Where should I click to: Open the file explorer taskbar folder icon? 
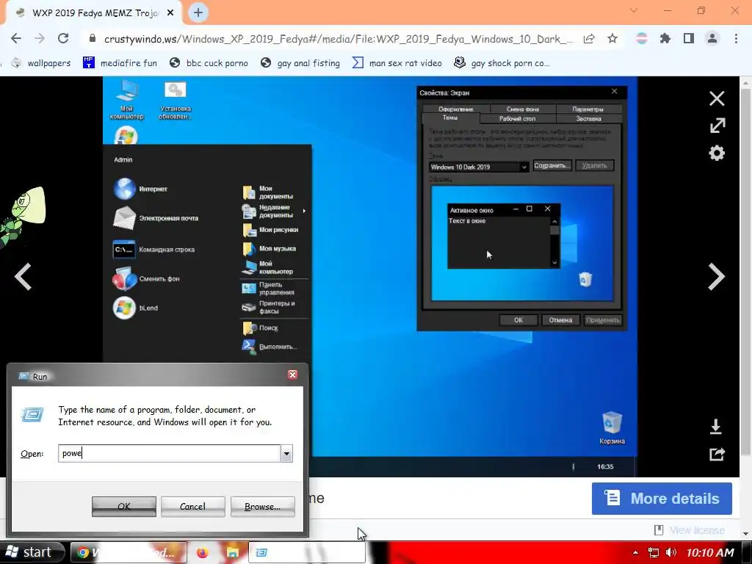point(233,552)
